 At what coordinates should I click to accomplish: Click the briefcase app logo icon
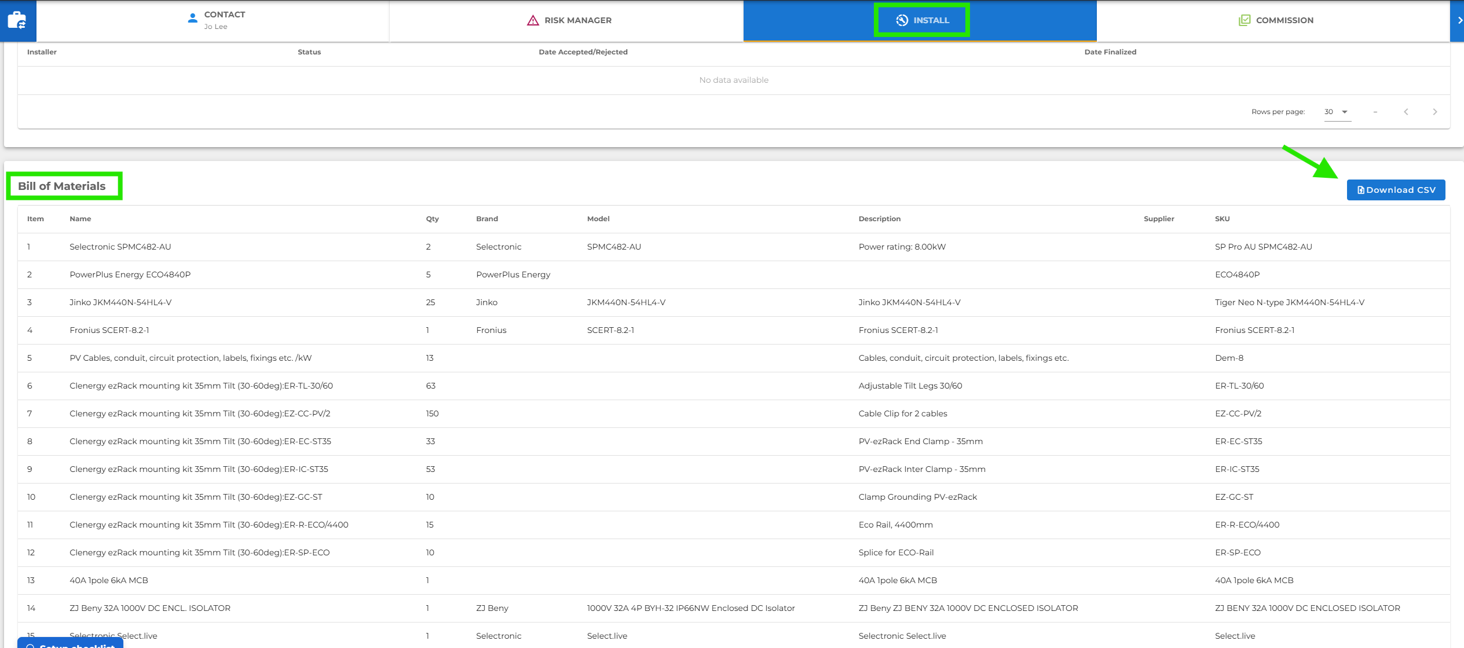(17, 21)
